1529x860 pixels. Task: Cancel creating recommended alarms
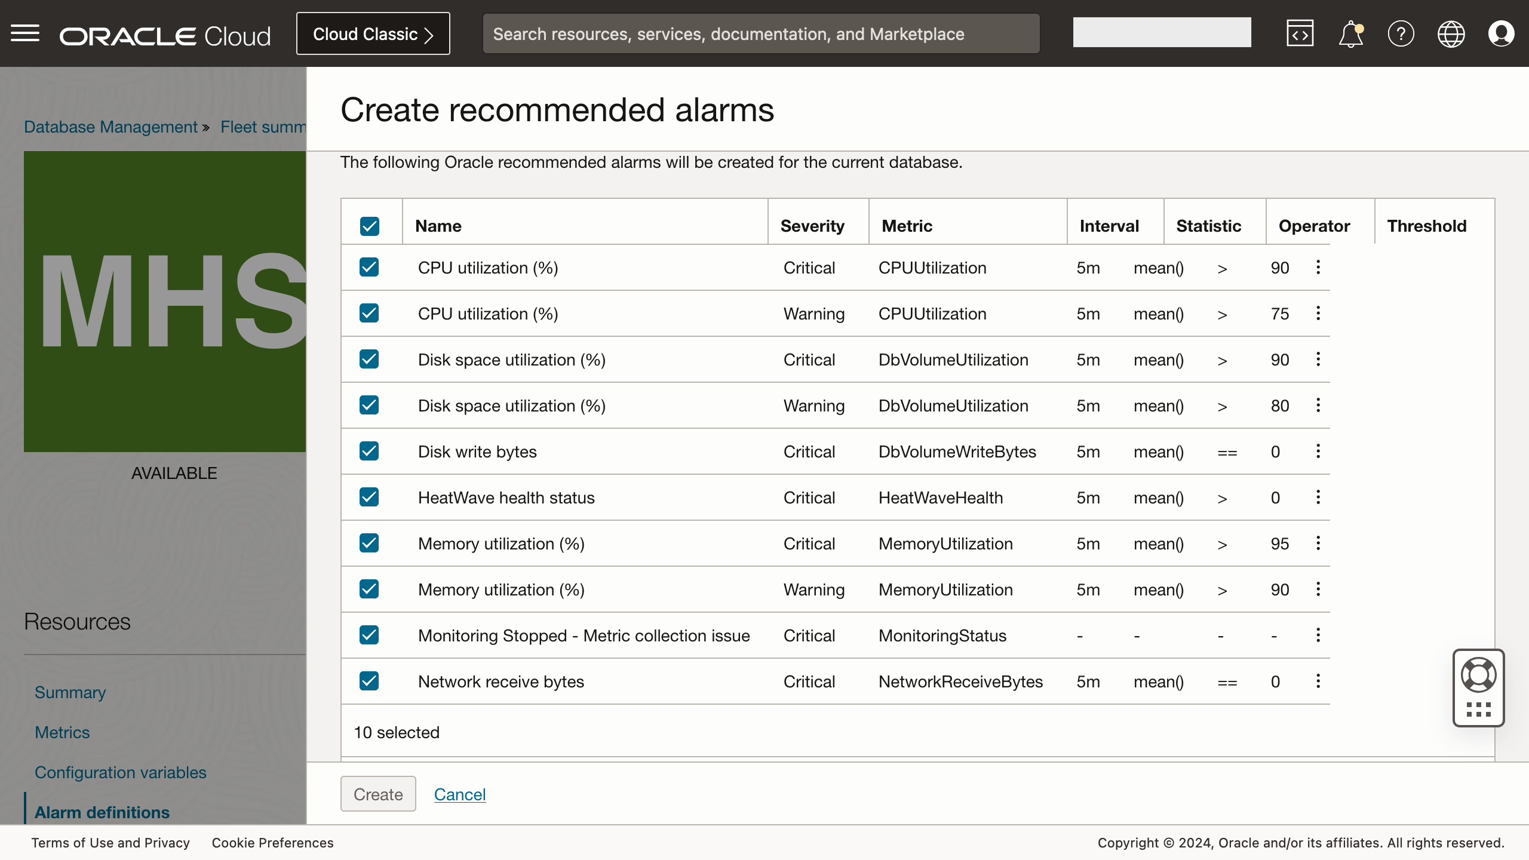coord(460,794)
